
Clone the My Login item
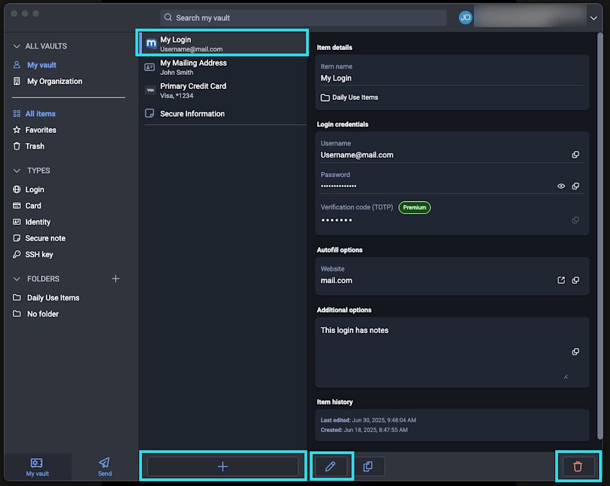click(x=368, y=466)
